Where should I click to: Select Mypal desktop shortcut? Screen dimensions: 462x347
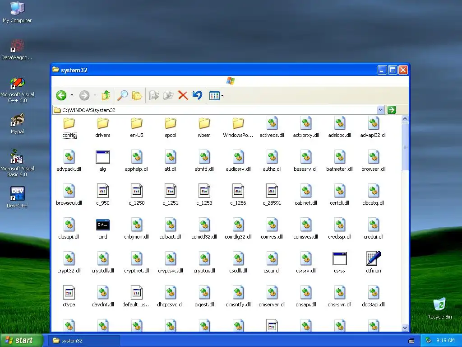(x=17, y=124)
